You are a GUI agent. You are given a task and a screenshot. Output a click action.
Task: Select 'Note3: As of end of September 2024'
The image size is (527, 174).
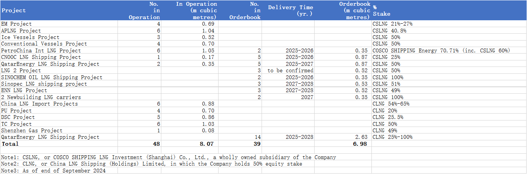point(53,171)
